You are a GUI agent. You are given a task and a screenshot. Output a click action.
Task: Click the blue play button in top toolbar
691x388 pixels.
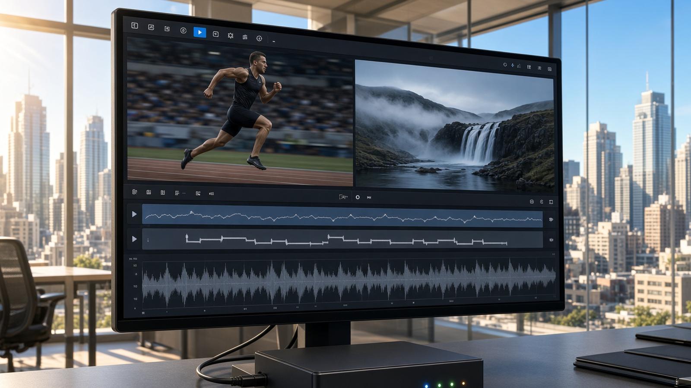pos(200,32)
